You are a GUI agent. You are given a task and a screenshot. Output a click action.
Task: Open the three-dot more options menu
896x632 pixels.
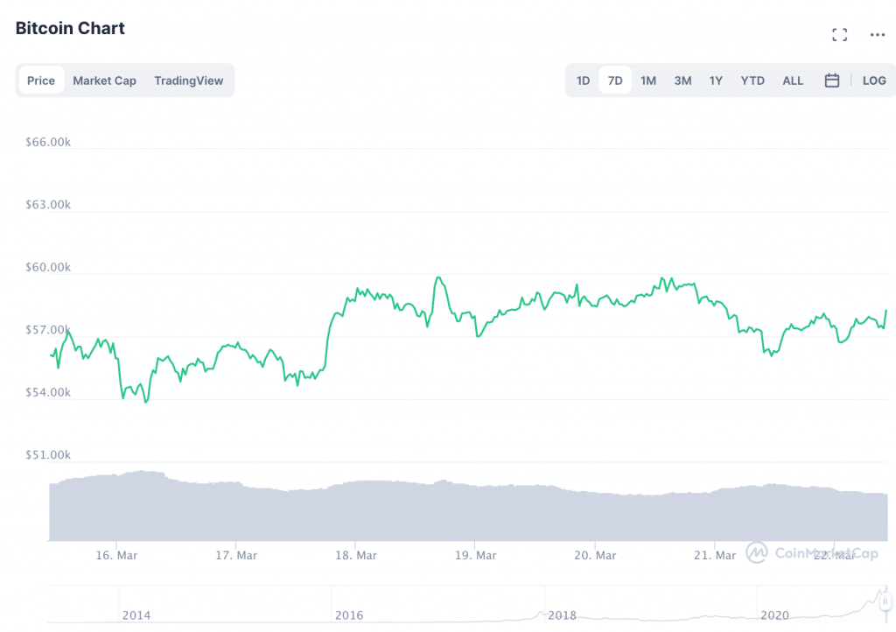pyautogui.click(x=878, y=35)
